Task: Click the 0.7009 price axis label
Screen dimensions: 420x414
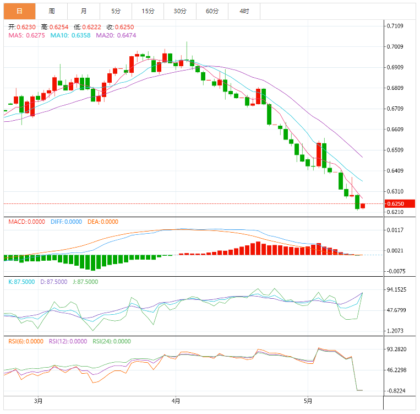Action: pyautogui.click(x=395, y=47)
